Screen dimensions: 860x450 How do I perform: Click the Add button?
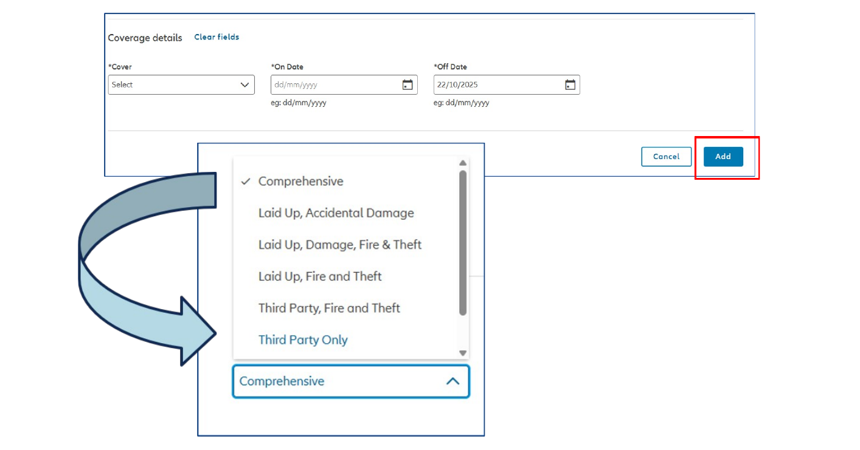(x=723, y=157)
